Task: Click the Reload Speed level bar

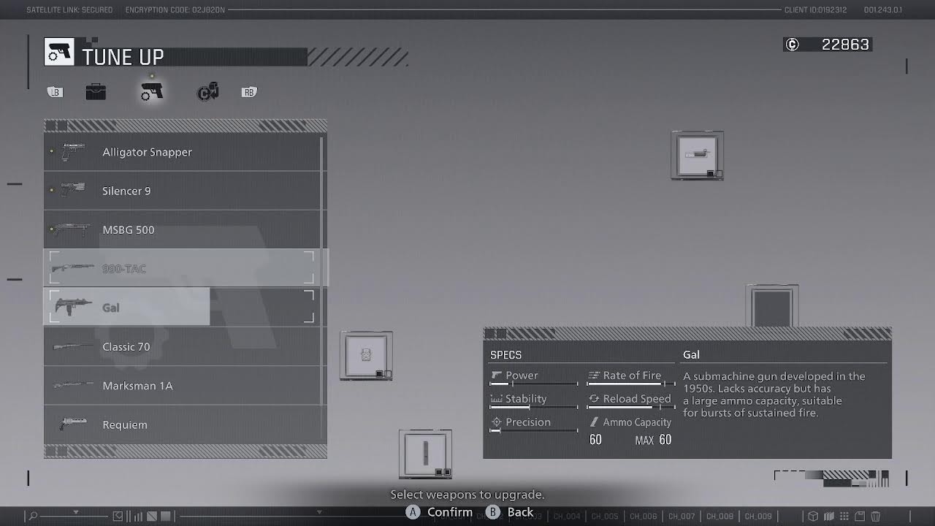Action: coord(631,407)
